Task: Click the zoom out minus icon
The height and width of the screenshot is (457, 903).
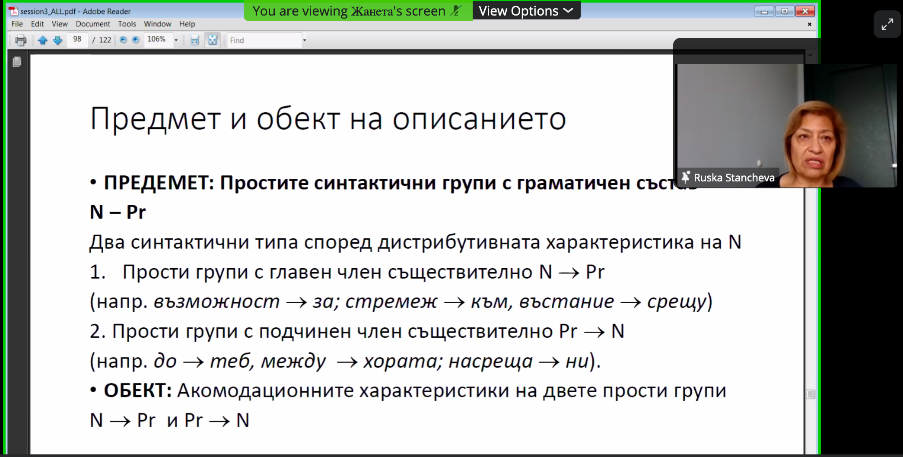Action: pos(123,40)
